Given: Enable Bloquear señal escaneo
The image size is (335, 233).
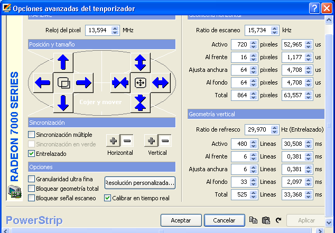Looking at the screenshot, I should (x=31, y=198).
